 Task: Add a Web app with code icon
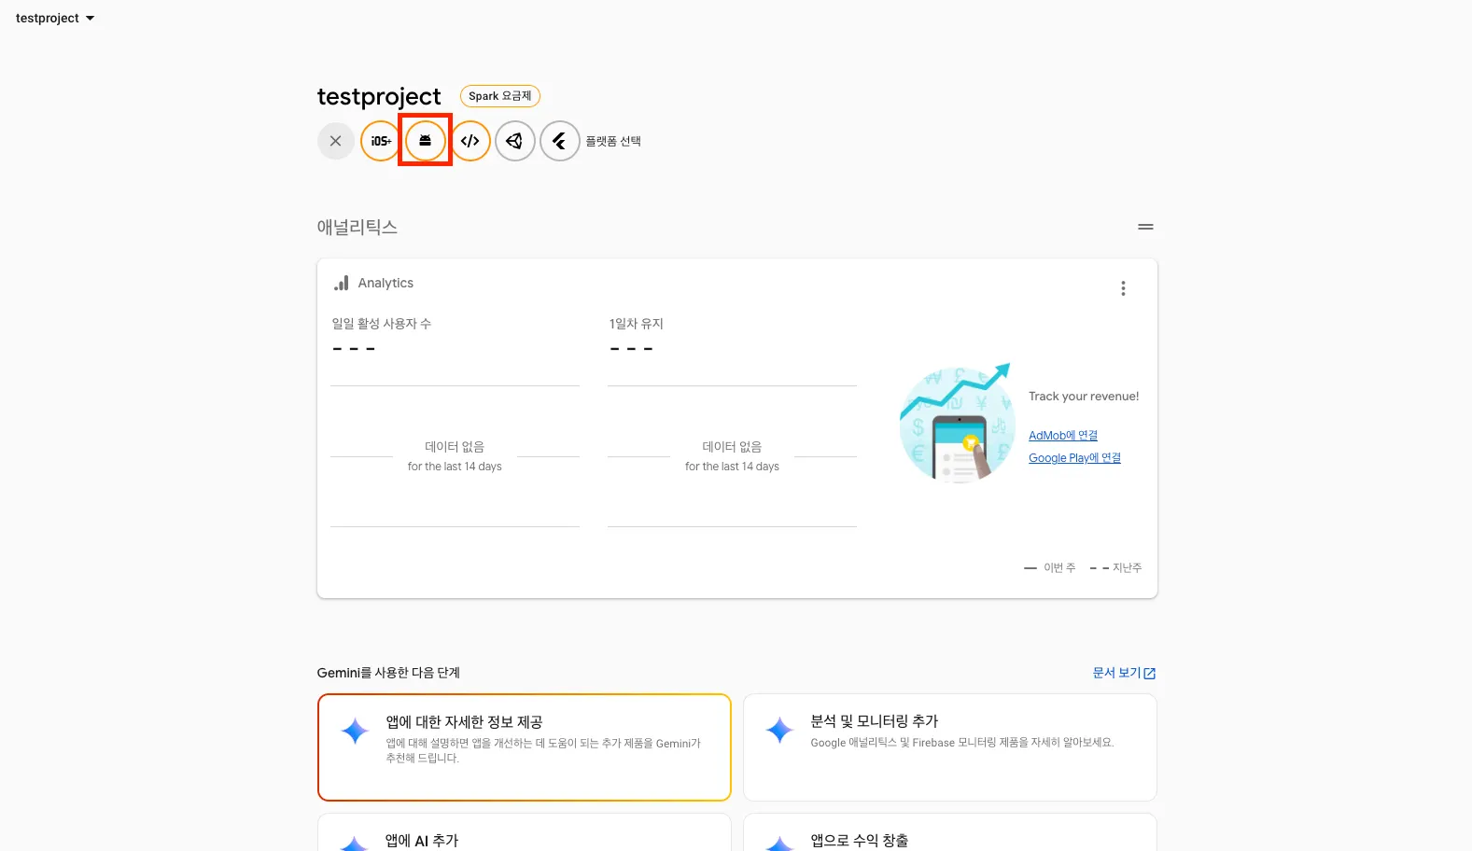point(470,141)
